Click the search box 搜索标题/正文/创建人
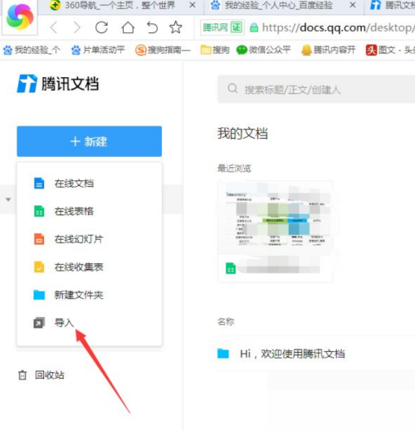This screenshot has height=431, width=415. tap(316, 89)
